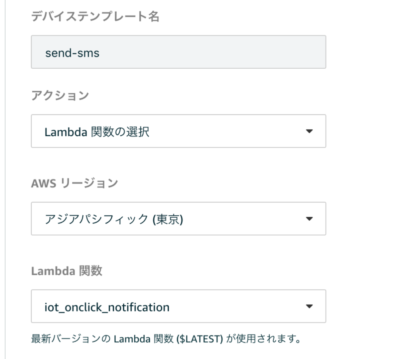Open the Lambda 関数 dropdown
Screen dimensions: 399x359
[x=178, y=306]
